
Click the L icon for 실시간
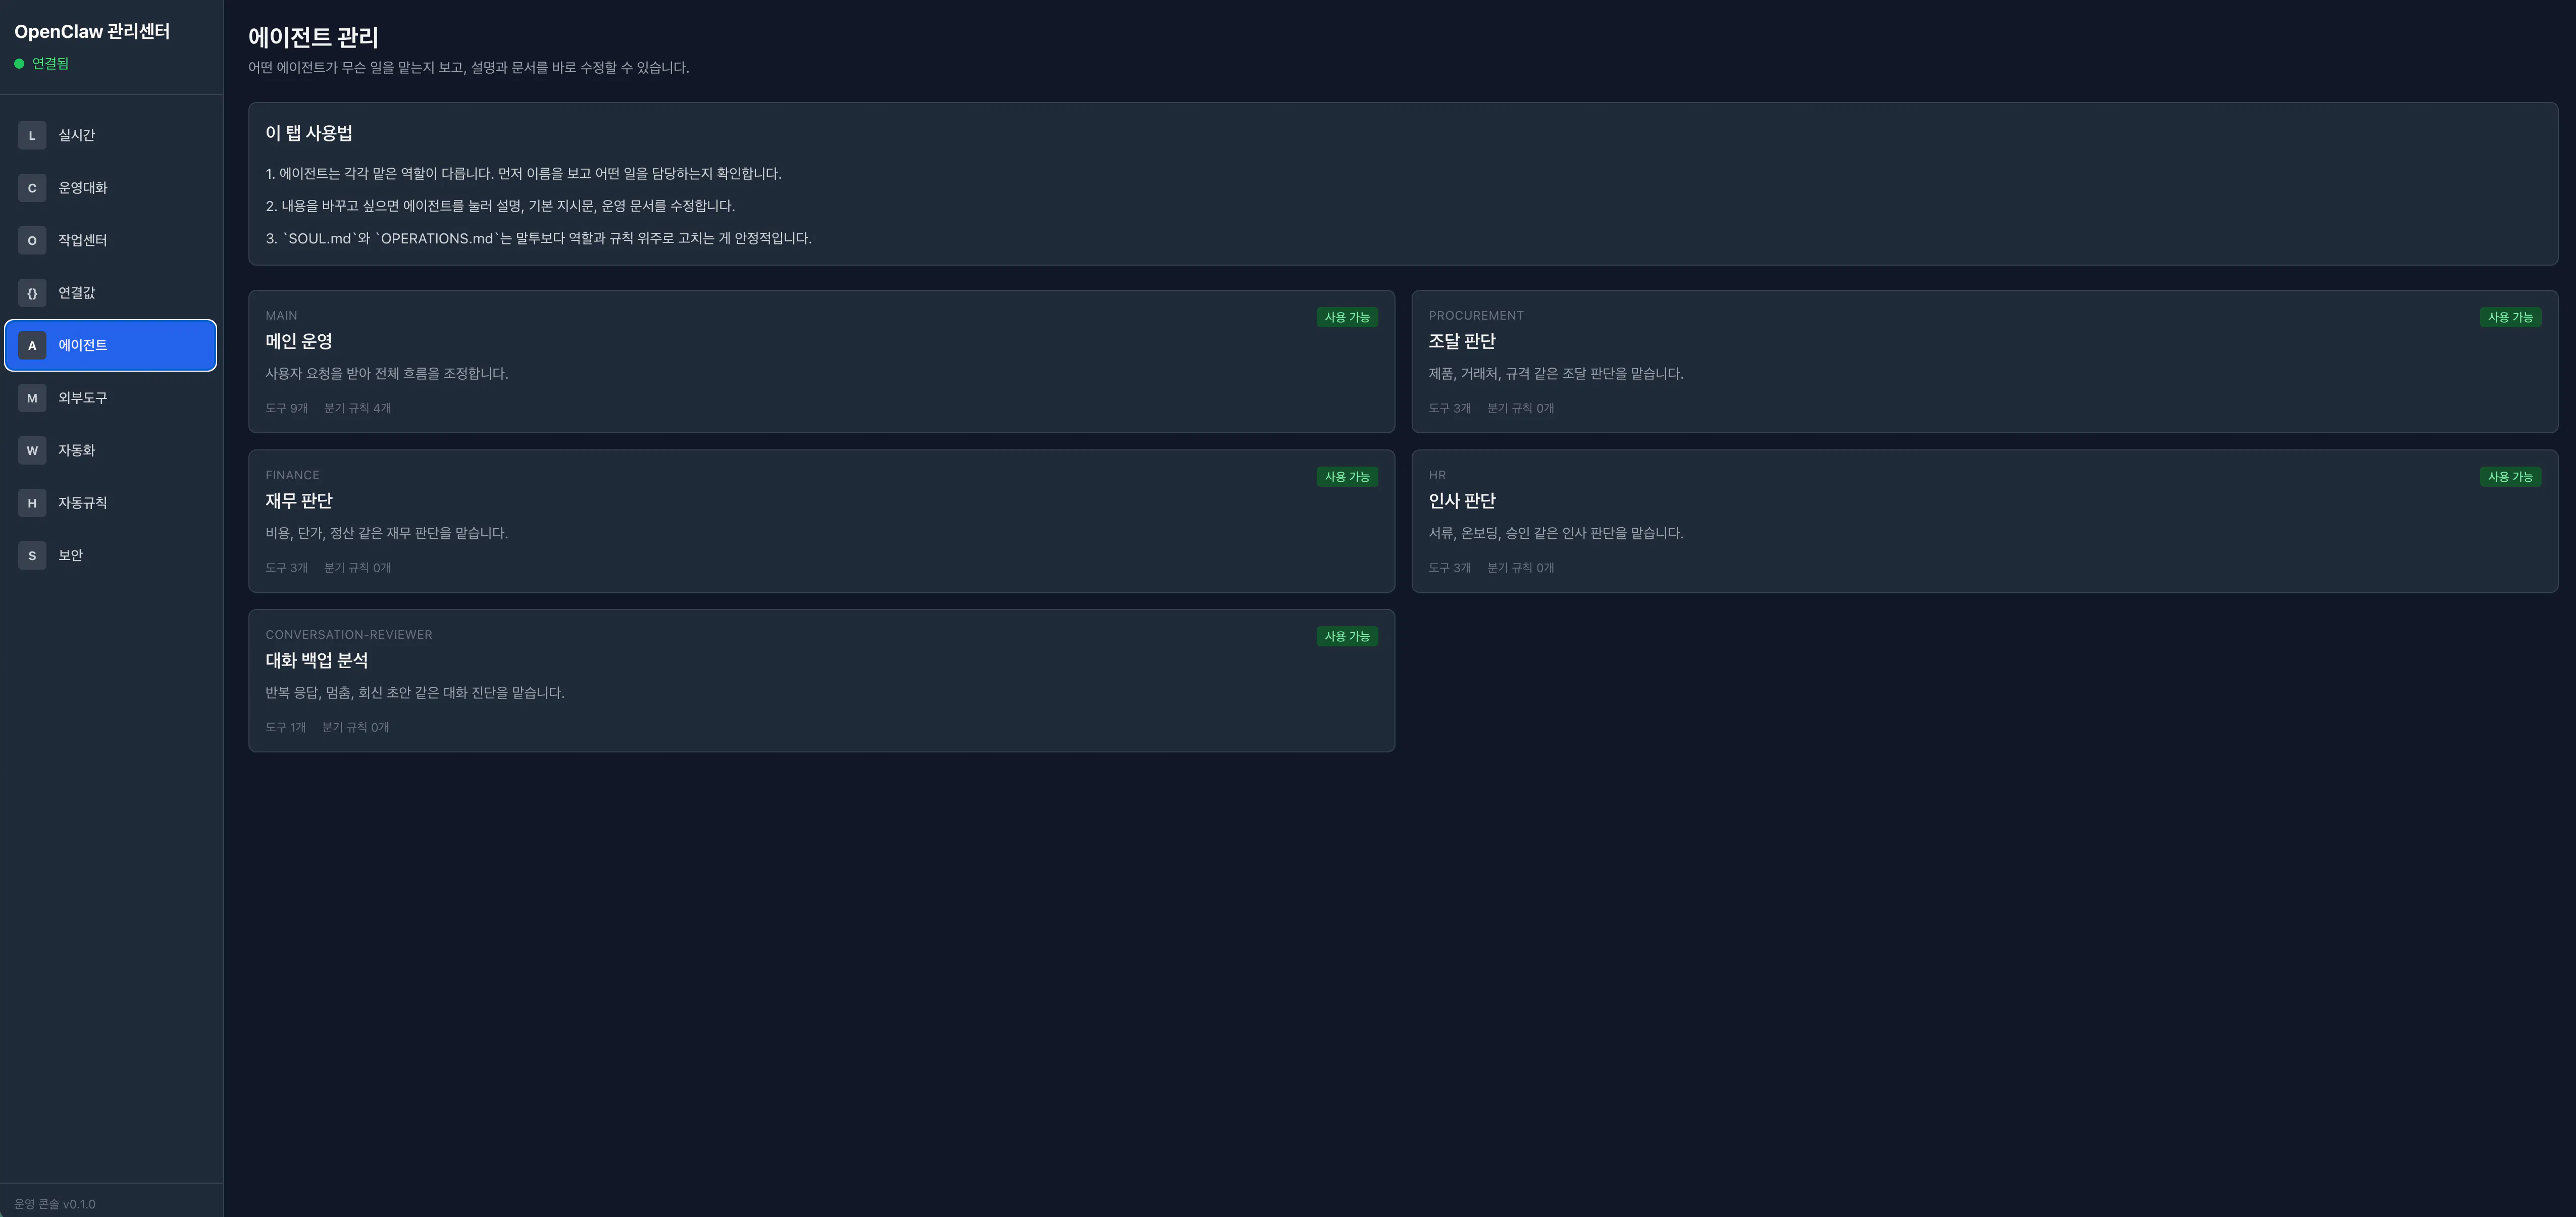pyautogui.click(x=32, y=135)
